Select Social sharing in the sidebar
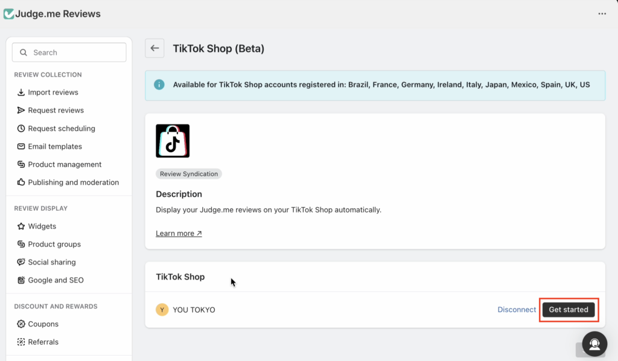The height and width of the screenshot is (361, 618). [x=51, y=263]
